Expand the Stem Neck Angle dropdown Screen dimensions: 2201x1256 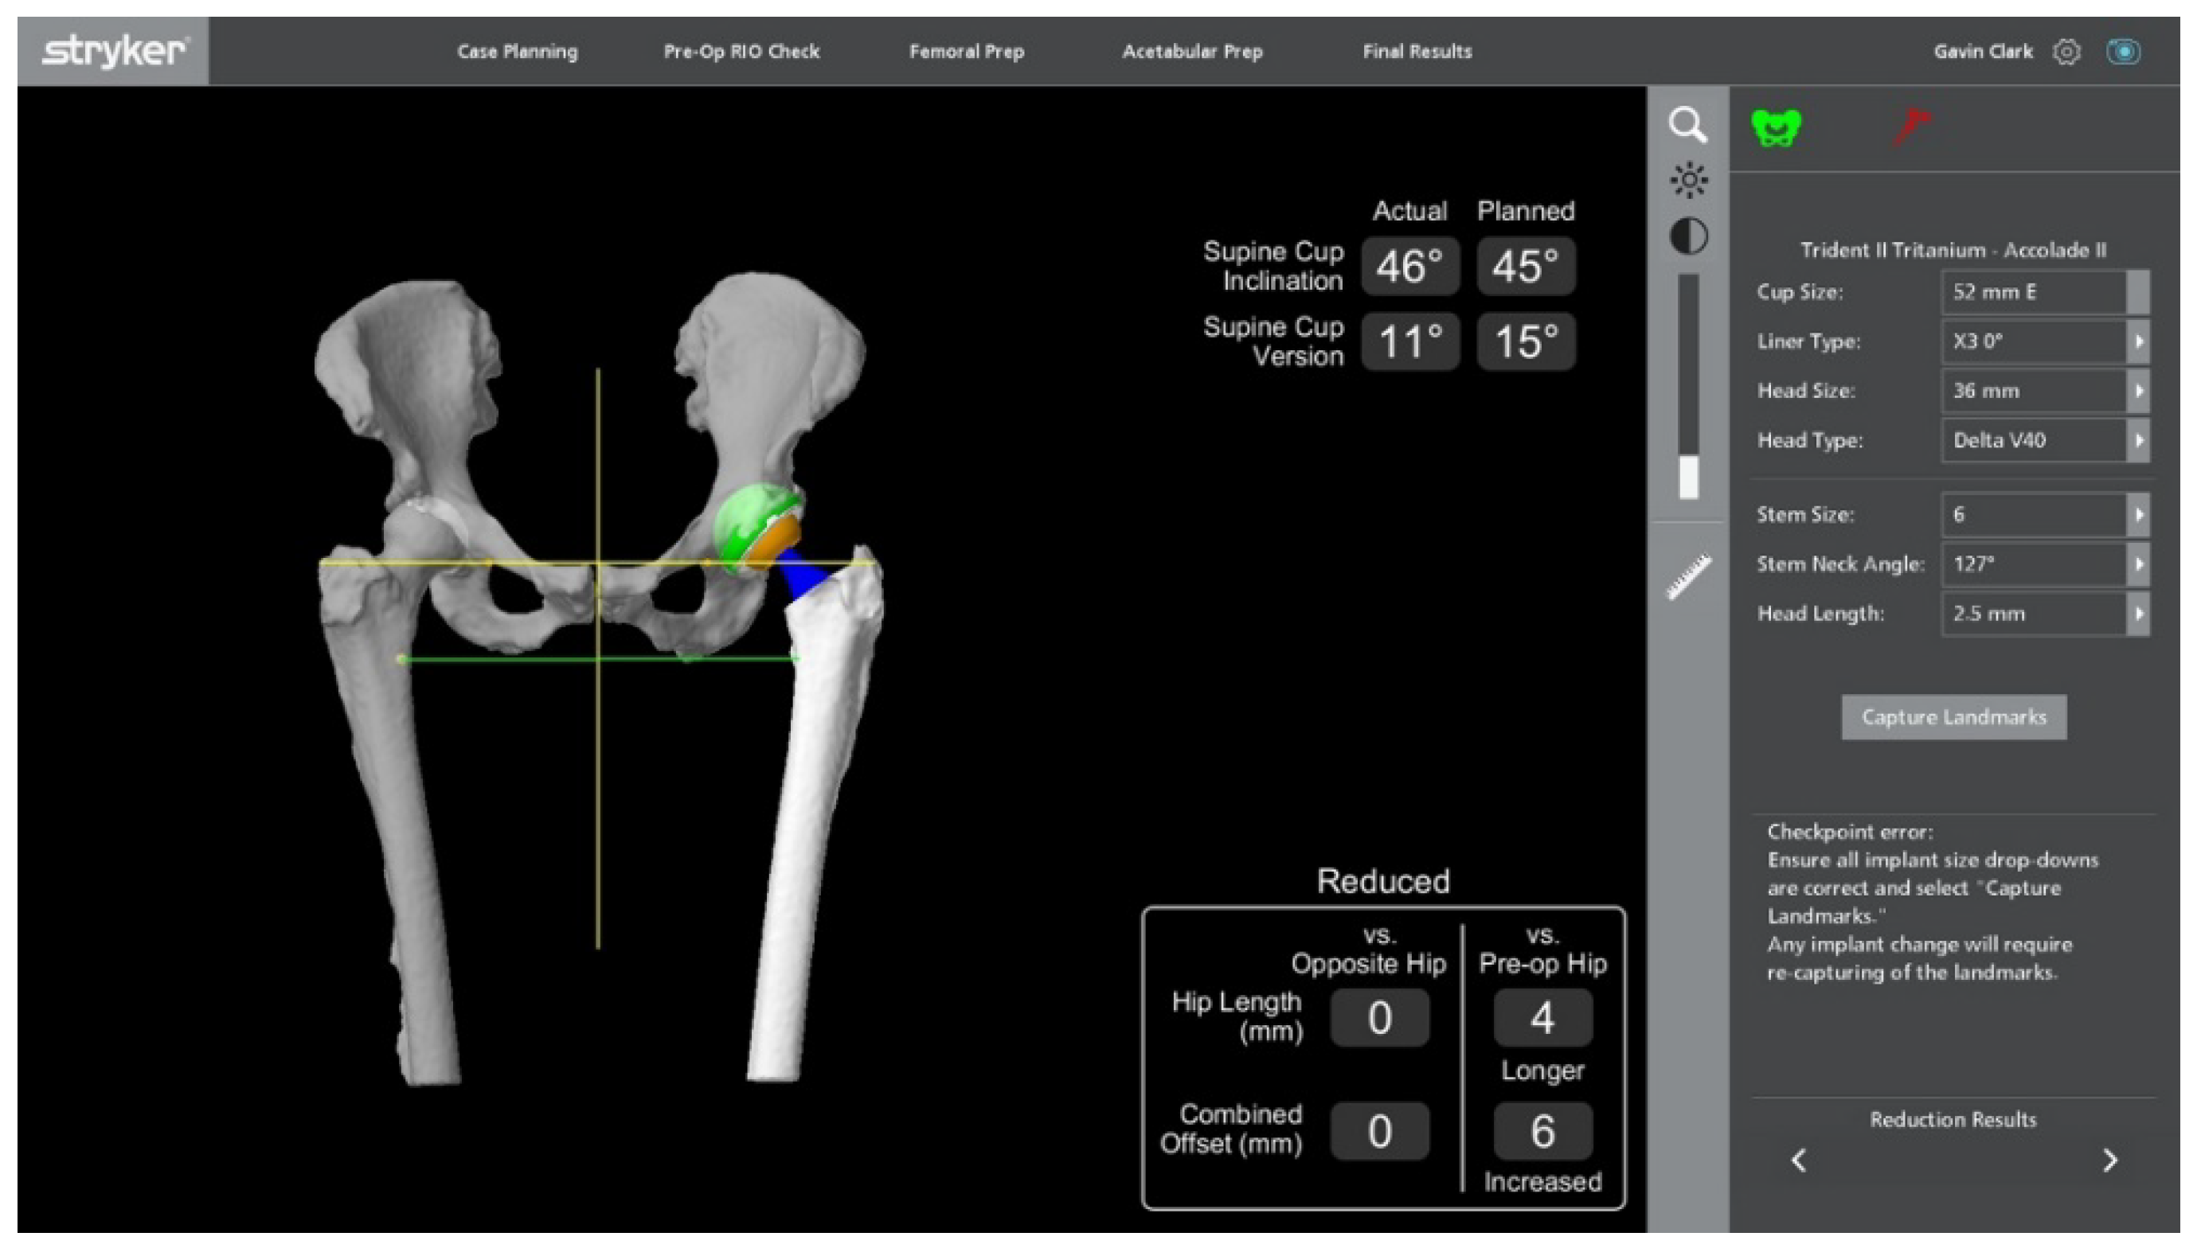(x=2137, y=564)
